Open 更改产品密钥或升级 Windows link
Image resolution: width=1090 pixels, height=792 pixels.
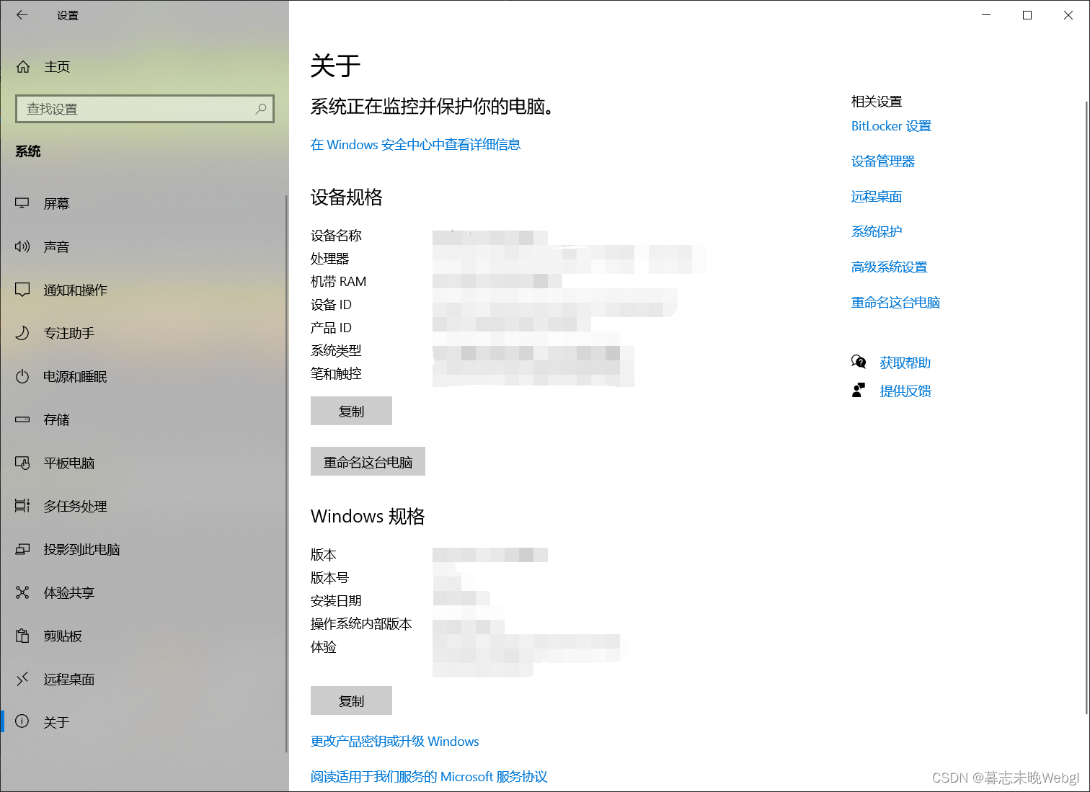394,742
